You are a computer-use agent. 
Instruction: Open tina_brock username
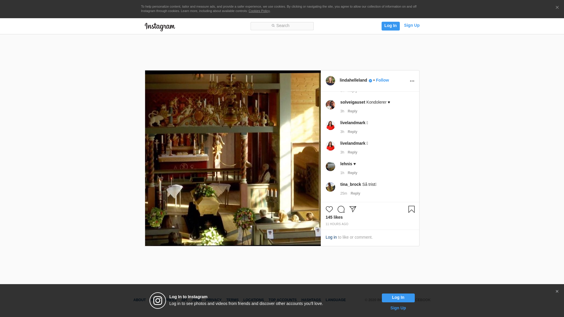350,184
